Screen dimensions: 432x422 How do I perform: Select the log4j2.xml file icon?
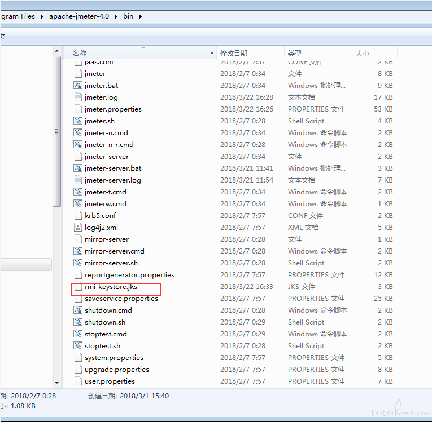(78, 228)
